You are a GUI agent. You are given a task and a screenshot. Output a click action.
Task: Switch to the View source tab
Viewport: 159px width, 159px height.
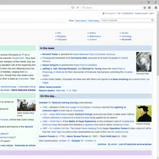[81, 20]
